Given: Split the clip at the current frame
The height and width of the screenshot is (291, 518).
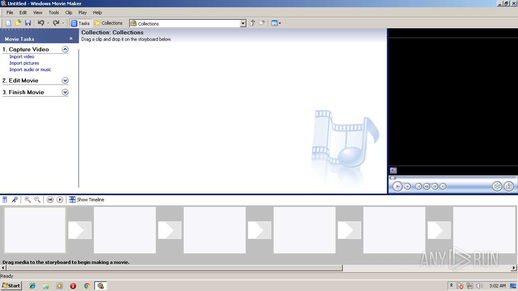Looking at the screenshot, I should (x=497, y=186).
